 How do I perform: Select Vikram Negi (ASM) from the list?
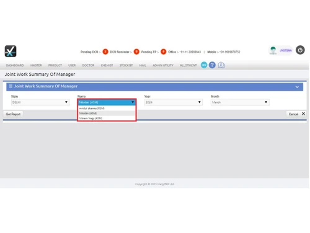(x=107, y=118)
